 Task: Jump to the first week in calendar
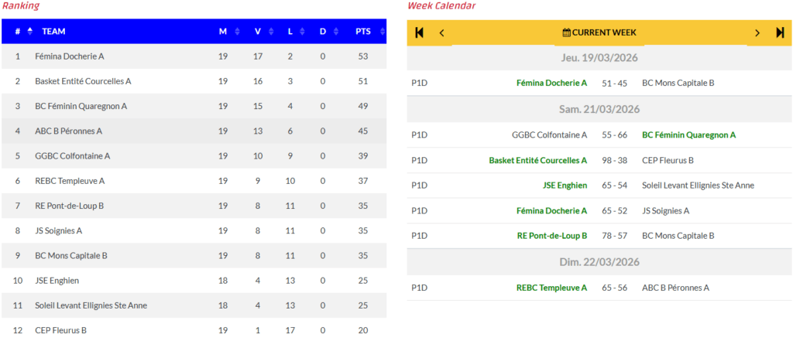[420, 32]
